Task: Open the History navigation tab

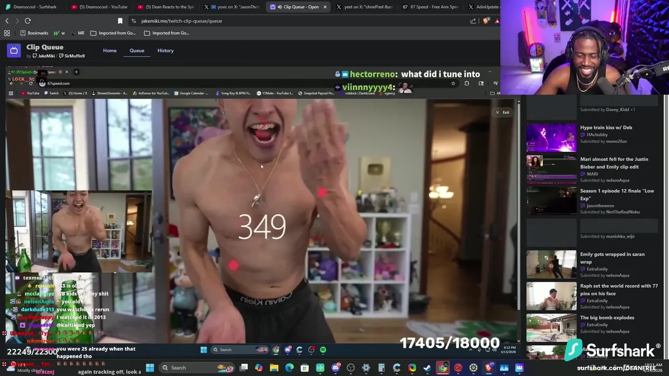Action: [165, 51]
